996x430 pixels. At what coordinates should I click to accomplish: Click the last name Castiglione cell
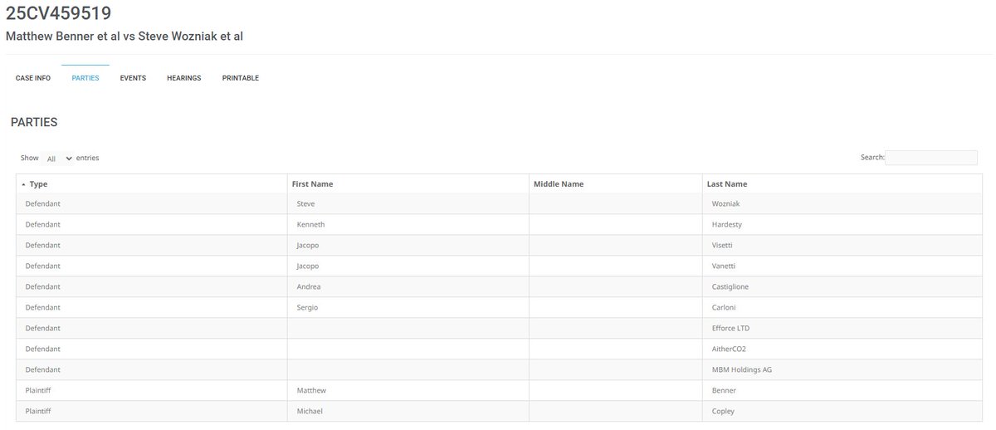click(842, 287)
